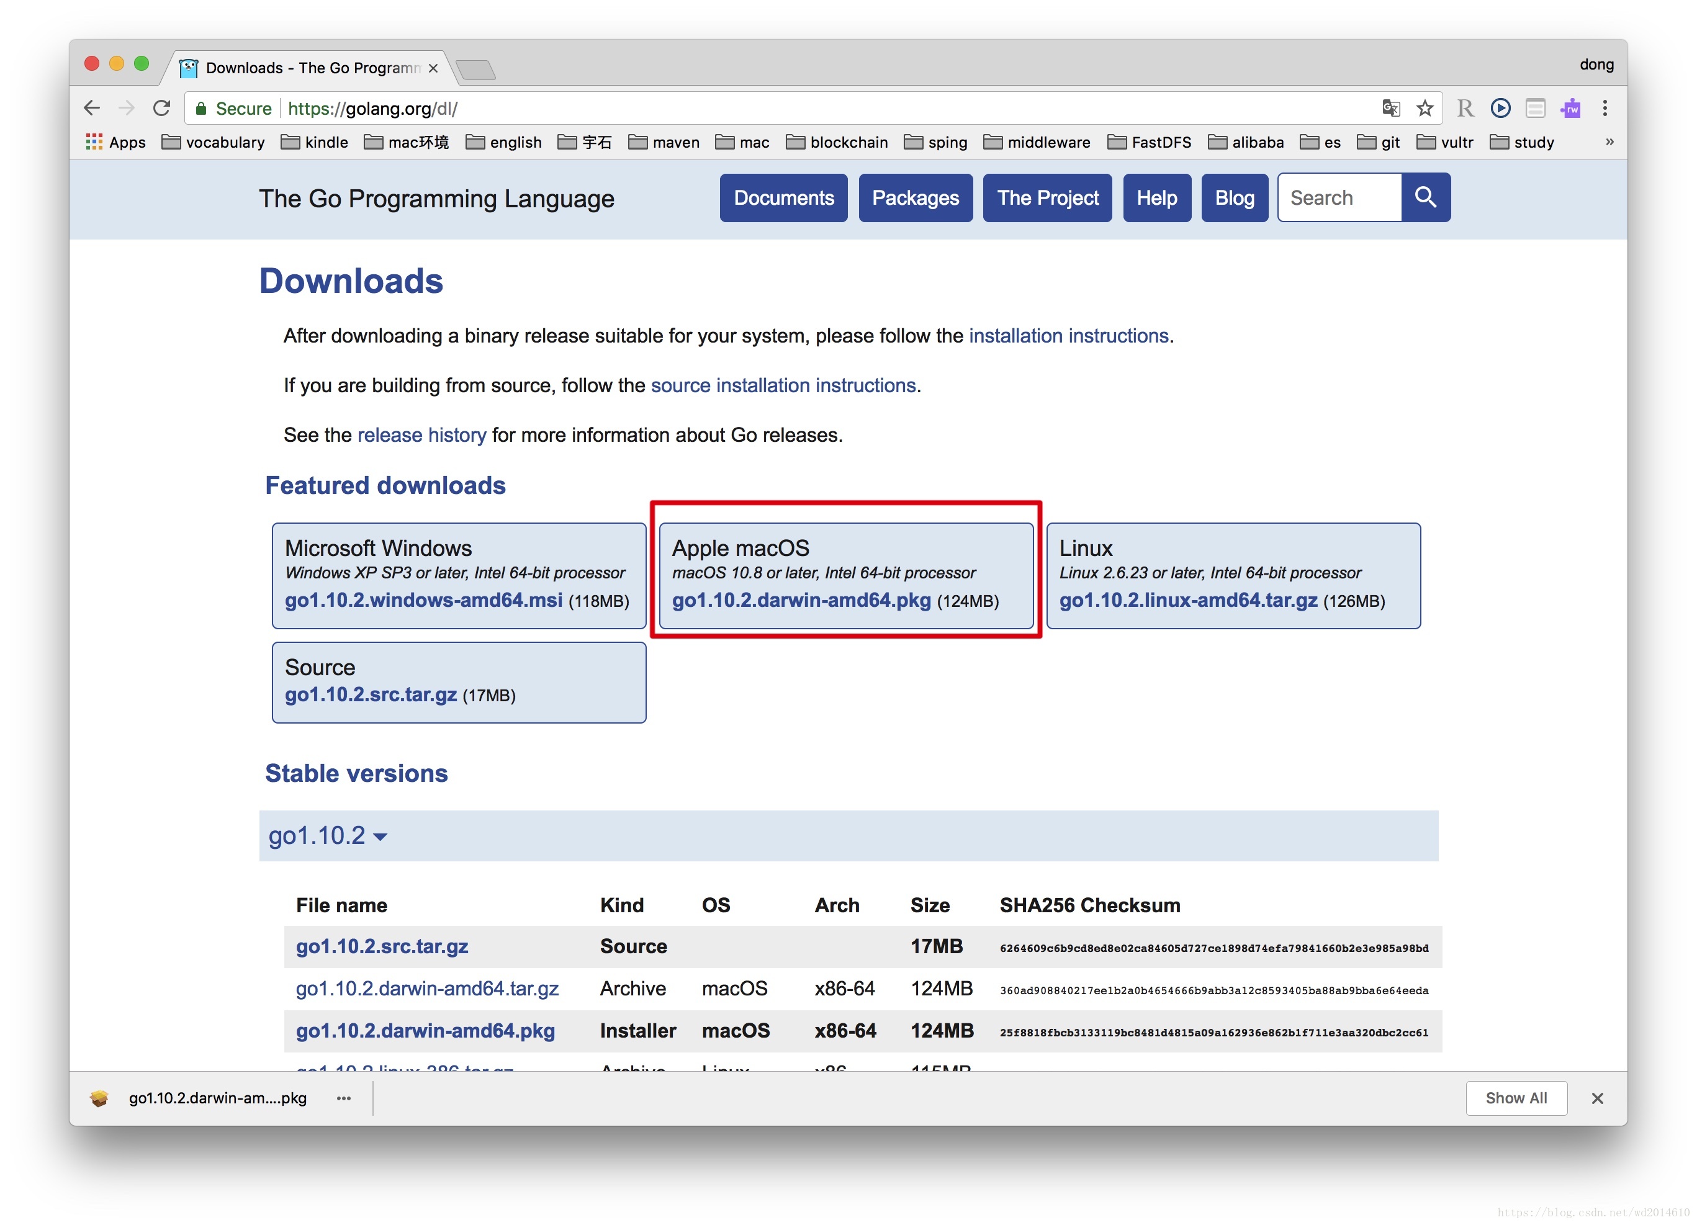Open The Project nav item
The width and height of the screenshot is (1697, 1225).
(1048, 197)
